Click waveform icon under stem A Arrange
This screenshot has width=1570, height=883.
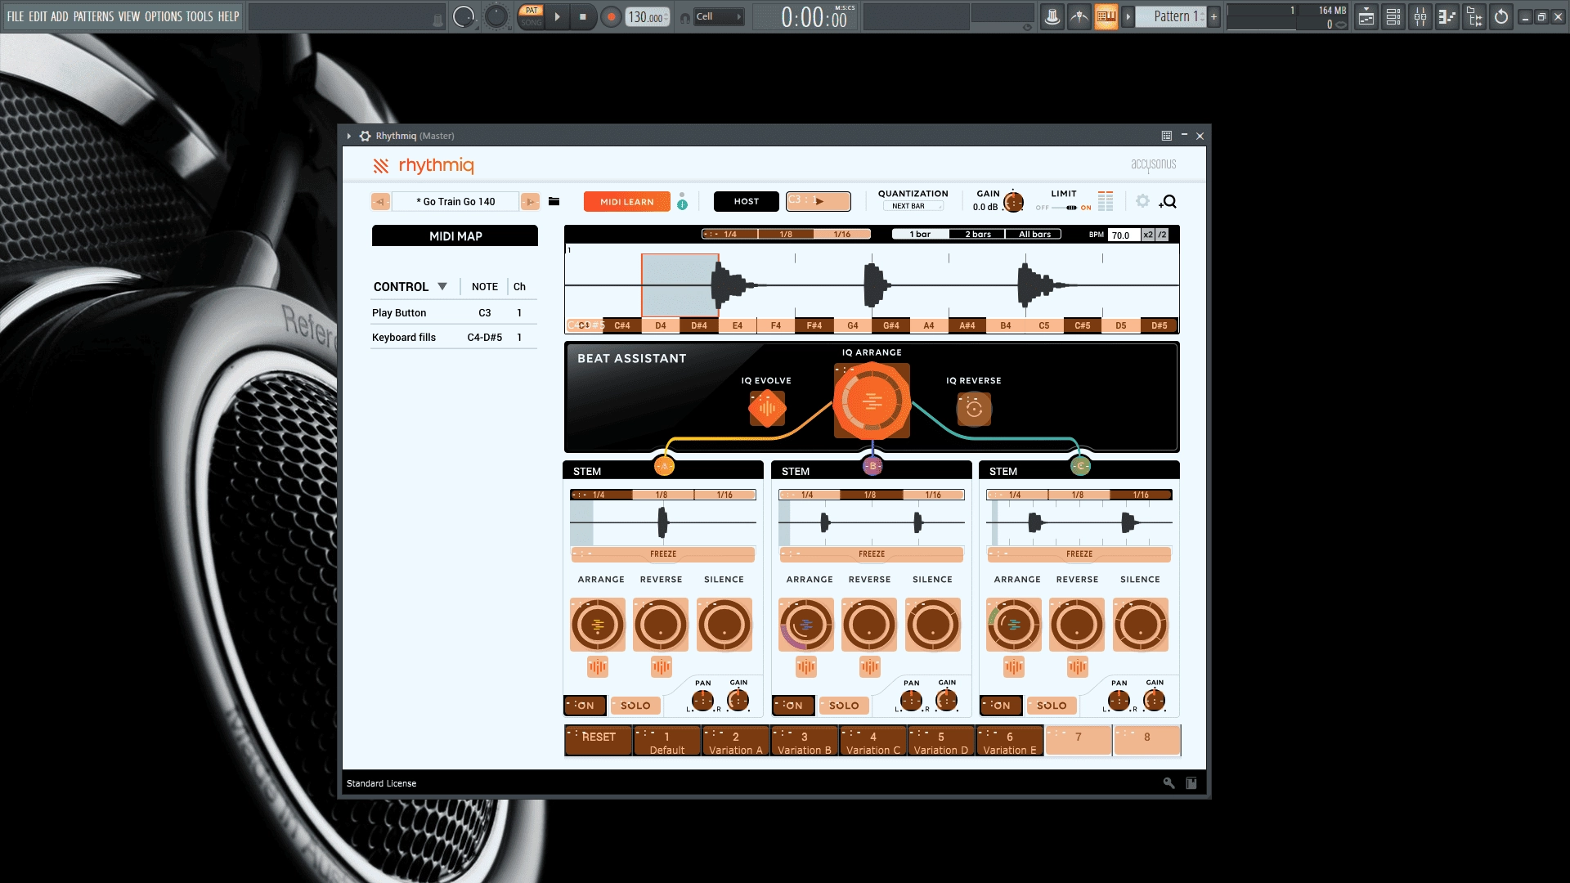[598, 667]
